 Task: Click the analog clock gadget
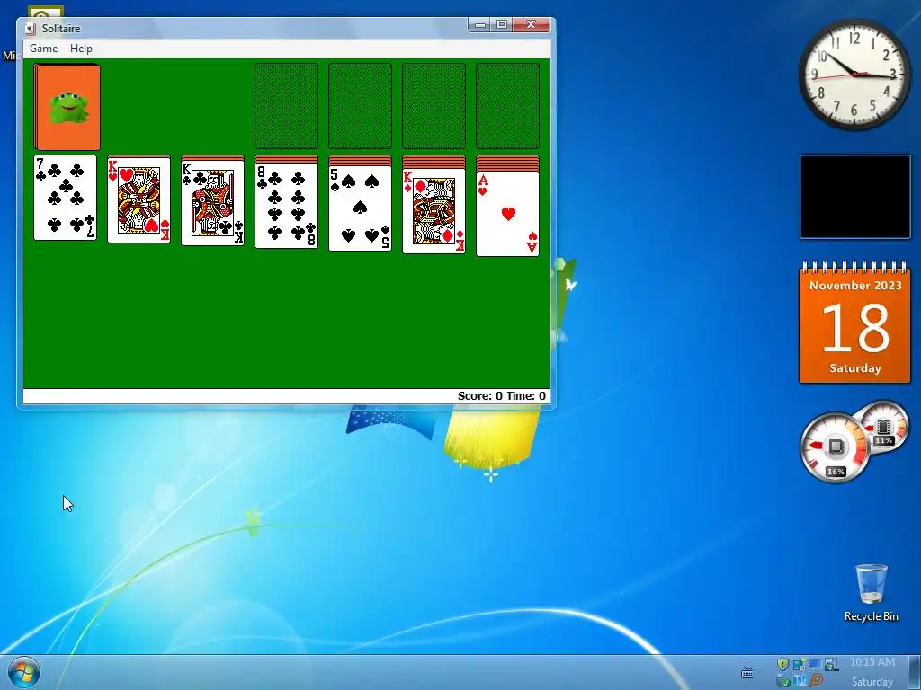point(854,74)
